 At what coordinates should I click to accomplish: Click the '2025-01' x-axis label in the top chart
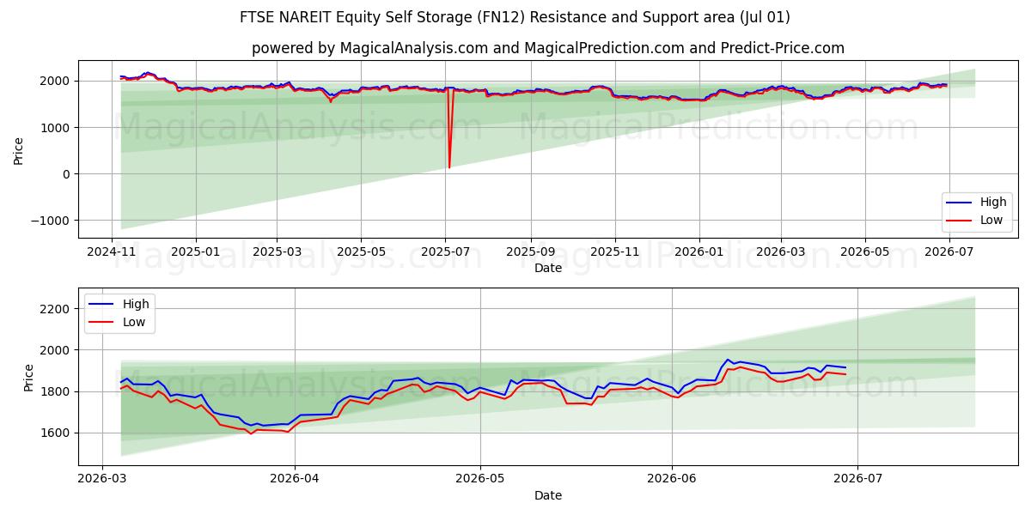[195, 252]
